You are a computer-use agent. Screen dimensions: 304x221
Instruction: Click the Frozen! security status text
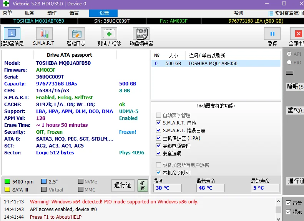[128, 132]
